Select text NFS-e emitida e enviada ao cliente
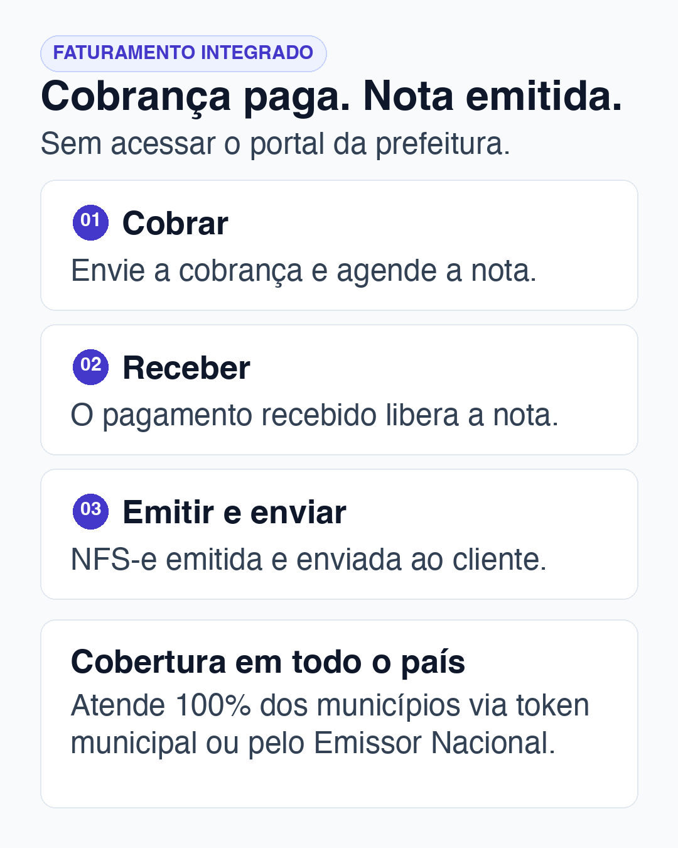Viewport: 678px width, 848px height. [309, 560]
